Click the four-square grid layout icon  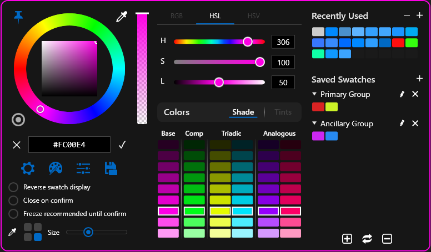point(33,232)
